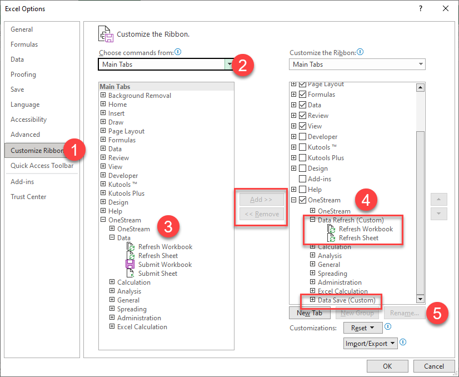Click the move-up arrow beside the tab list

(x=438, y=199)
